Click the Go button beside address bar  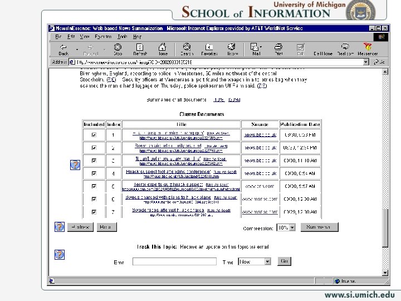click(x=379, y=62)
